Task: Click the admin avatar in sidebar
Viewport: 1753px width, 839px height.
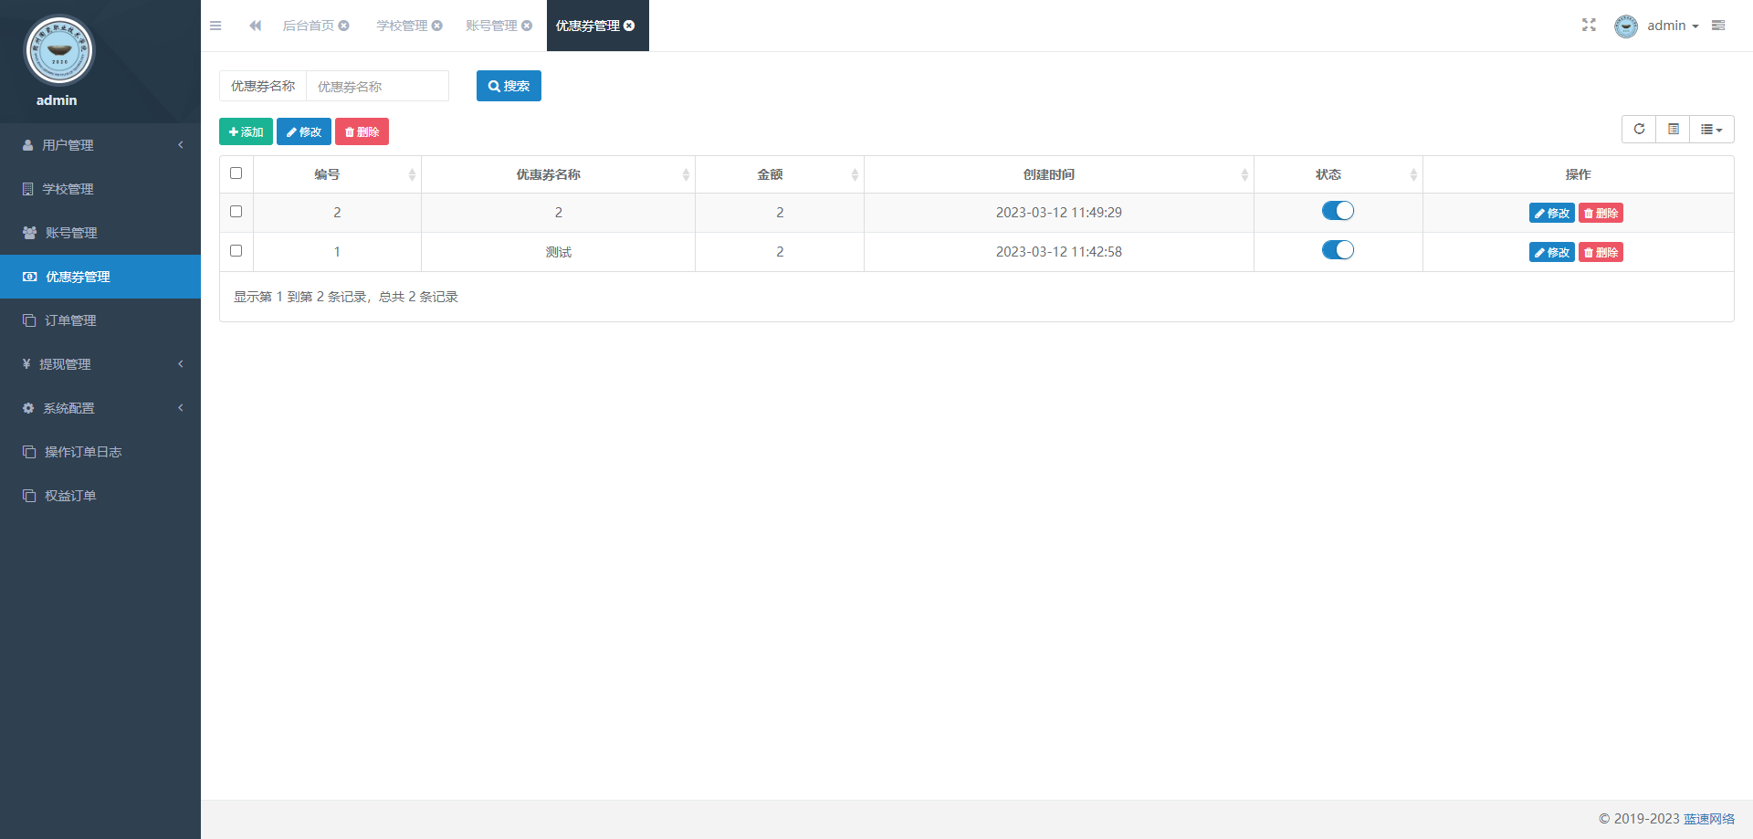Action: [58, 51]
